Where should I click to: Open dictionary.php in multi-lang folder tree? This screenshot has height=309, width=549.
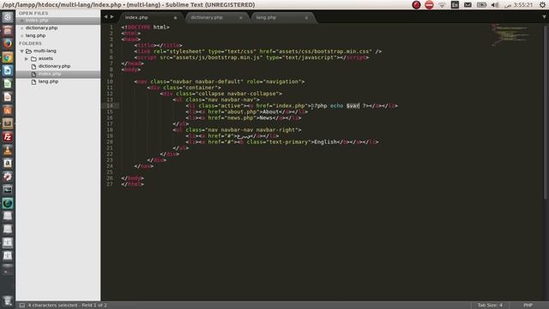(54, 66)
